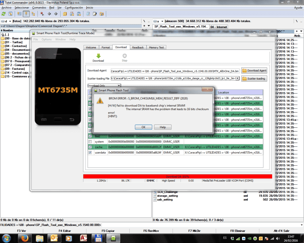Click the volume icon in system tray
The image size is (304, 243).
(278, 239)
